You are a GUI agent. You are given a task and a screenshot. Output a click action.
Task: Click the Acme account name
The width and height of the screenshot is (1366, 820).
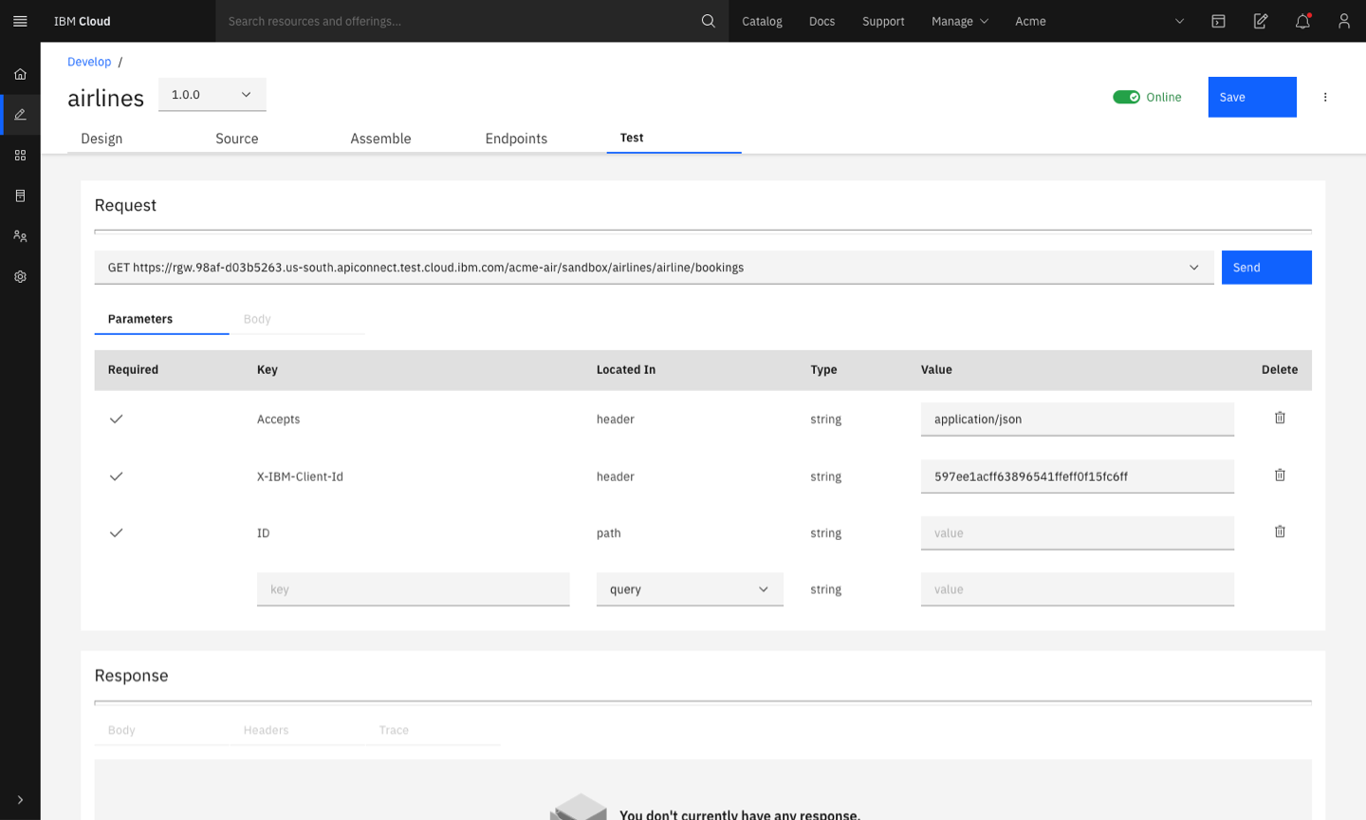point(1030,21)
